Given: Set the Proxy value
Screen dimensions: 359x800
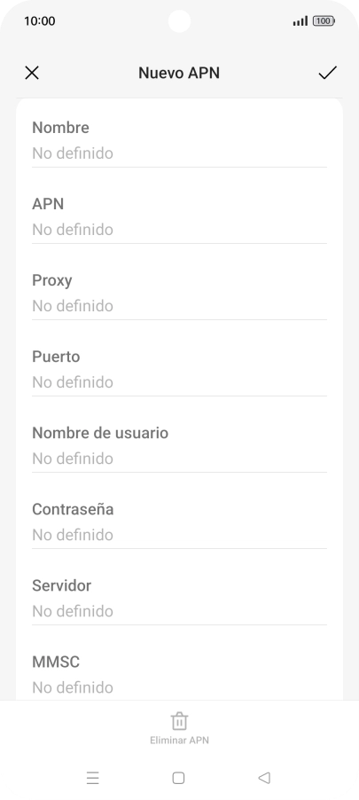Looking at the screenshot, I should coord(179,293).
